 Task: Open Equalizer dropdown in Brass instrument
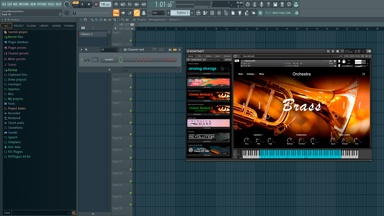258,135
